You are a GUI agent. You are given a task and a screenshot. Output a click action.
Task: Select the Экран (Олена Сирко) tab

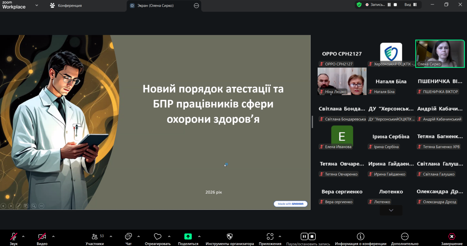(155, 6)
